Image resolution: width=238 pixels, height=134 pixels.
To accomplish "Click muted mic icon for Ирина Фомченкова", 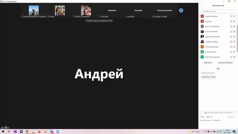I will coord(231,36).
